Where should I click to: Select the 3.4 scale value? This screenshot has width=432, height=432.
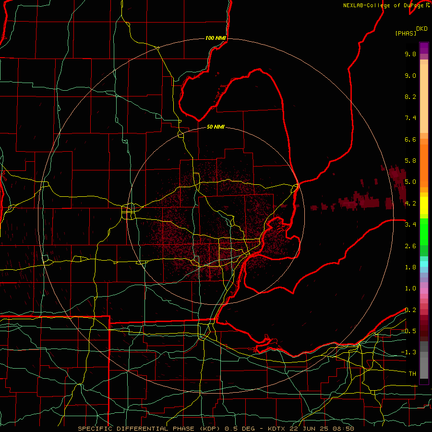[410, 225]
